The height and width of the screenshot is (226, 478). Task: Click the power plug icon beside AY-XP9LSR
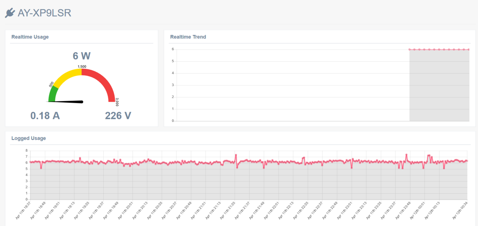click(10, 13)
